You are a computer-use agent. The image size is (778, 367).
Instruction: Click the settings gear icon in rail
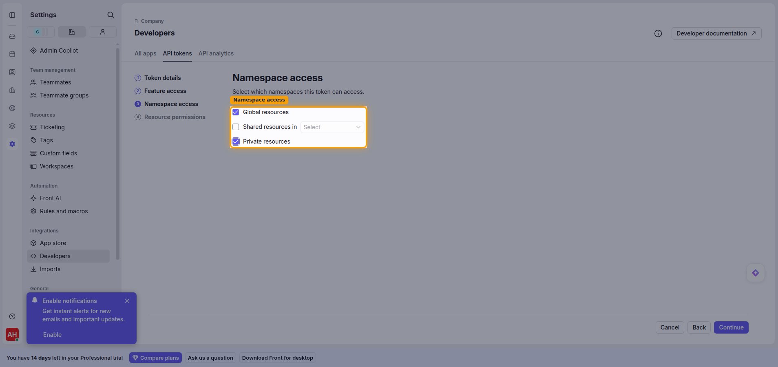[x=12, y=144]
